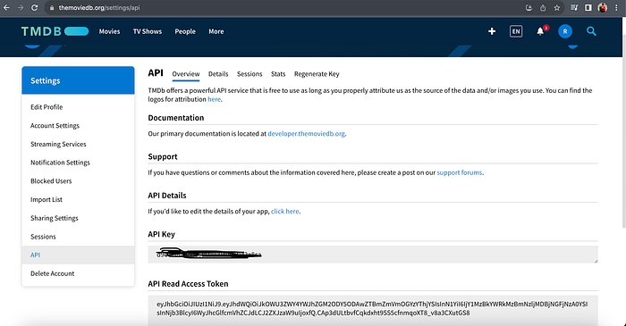Click the 'API Details' heading
The width and height of the screenshot is (626, 326).
click(167, 196)
